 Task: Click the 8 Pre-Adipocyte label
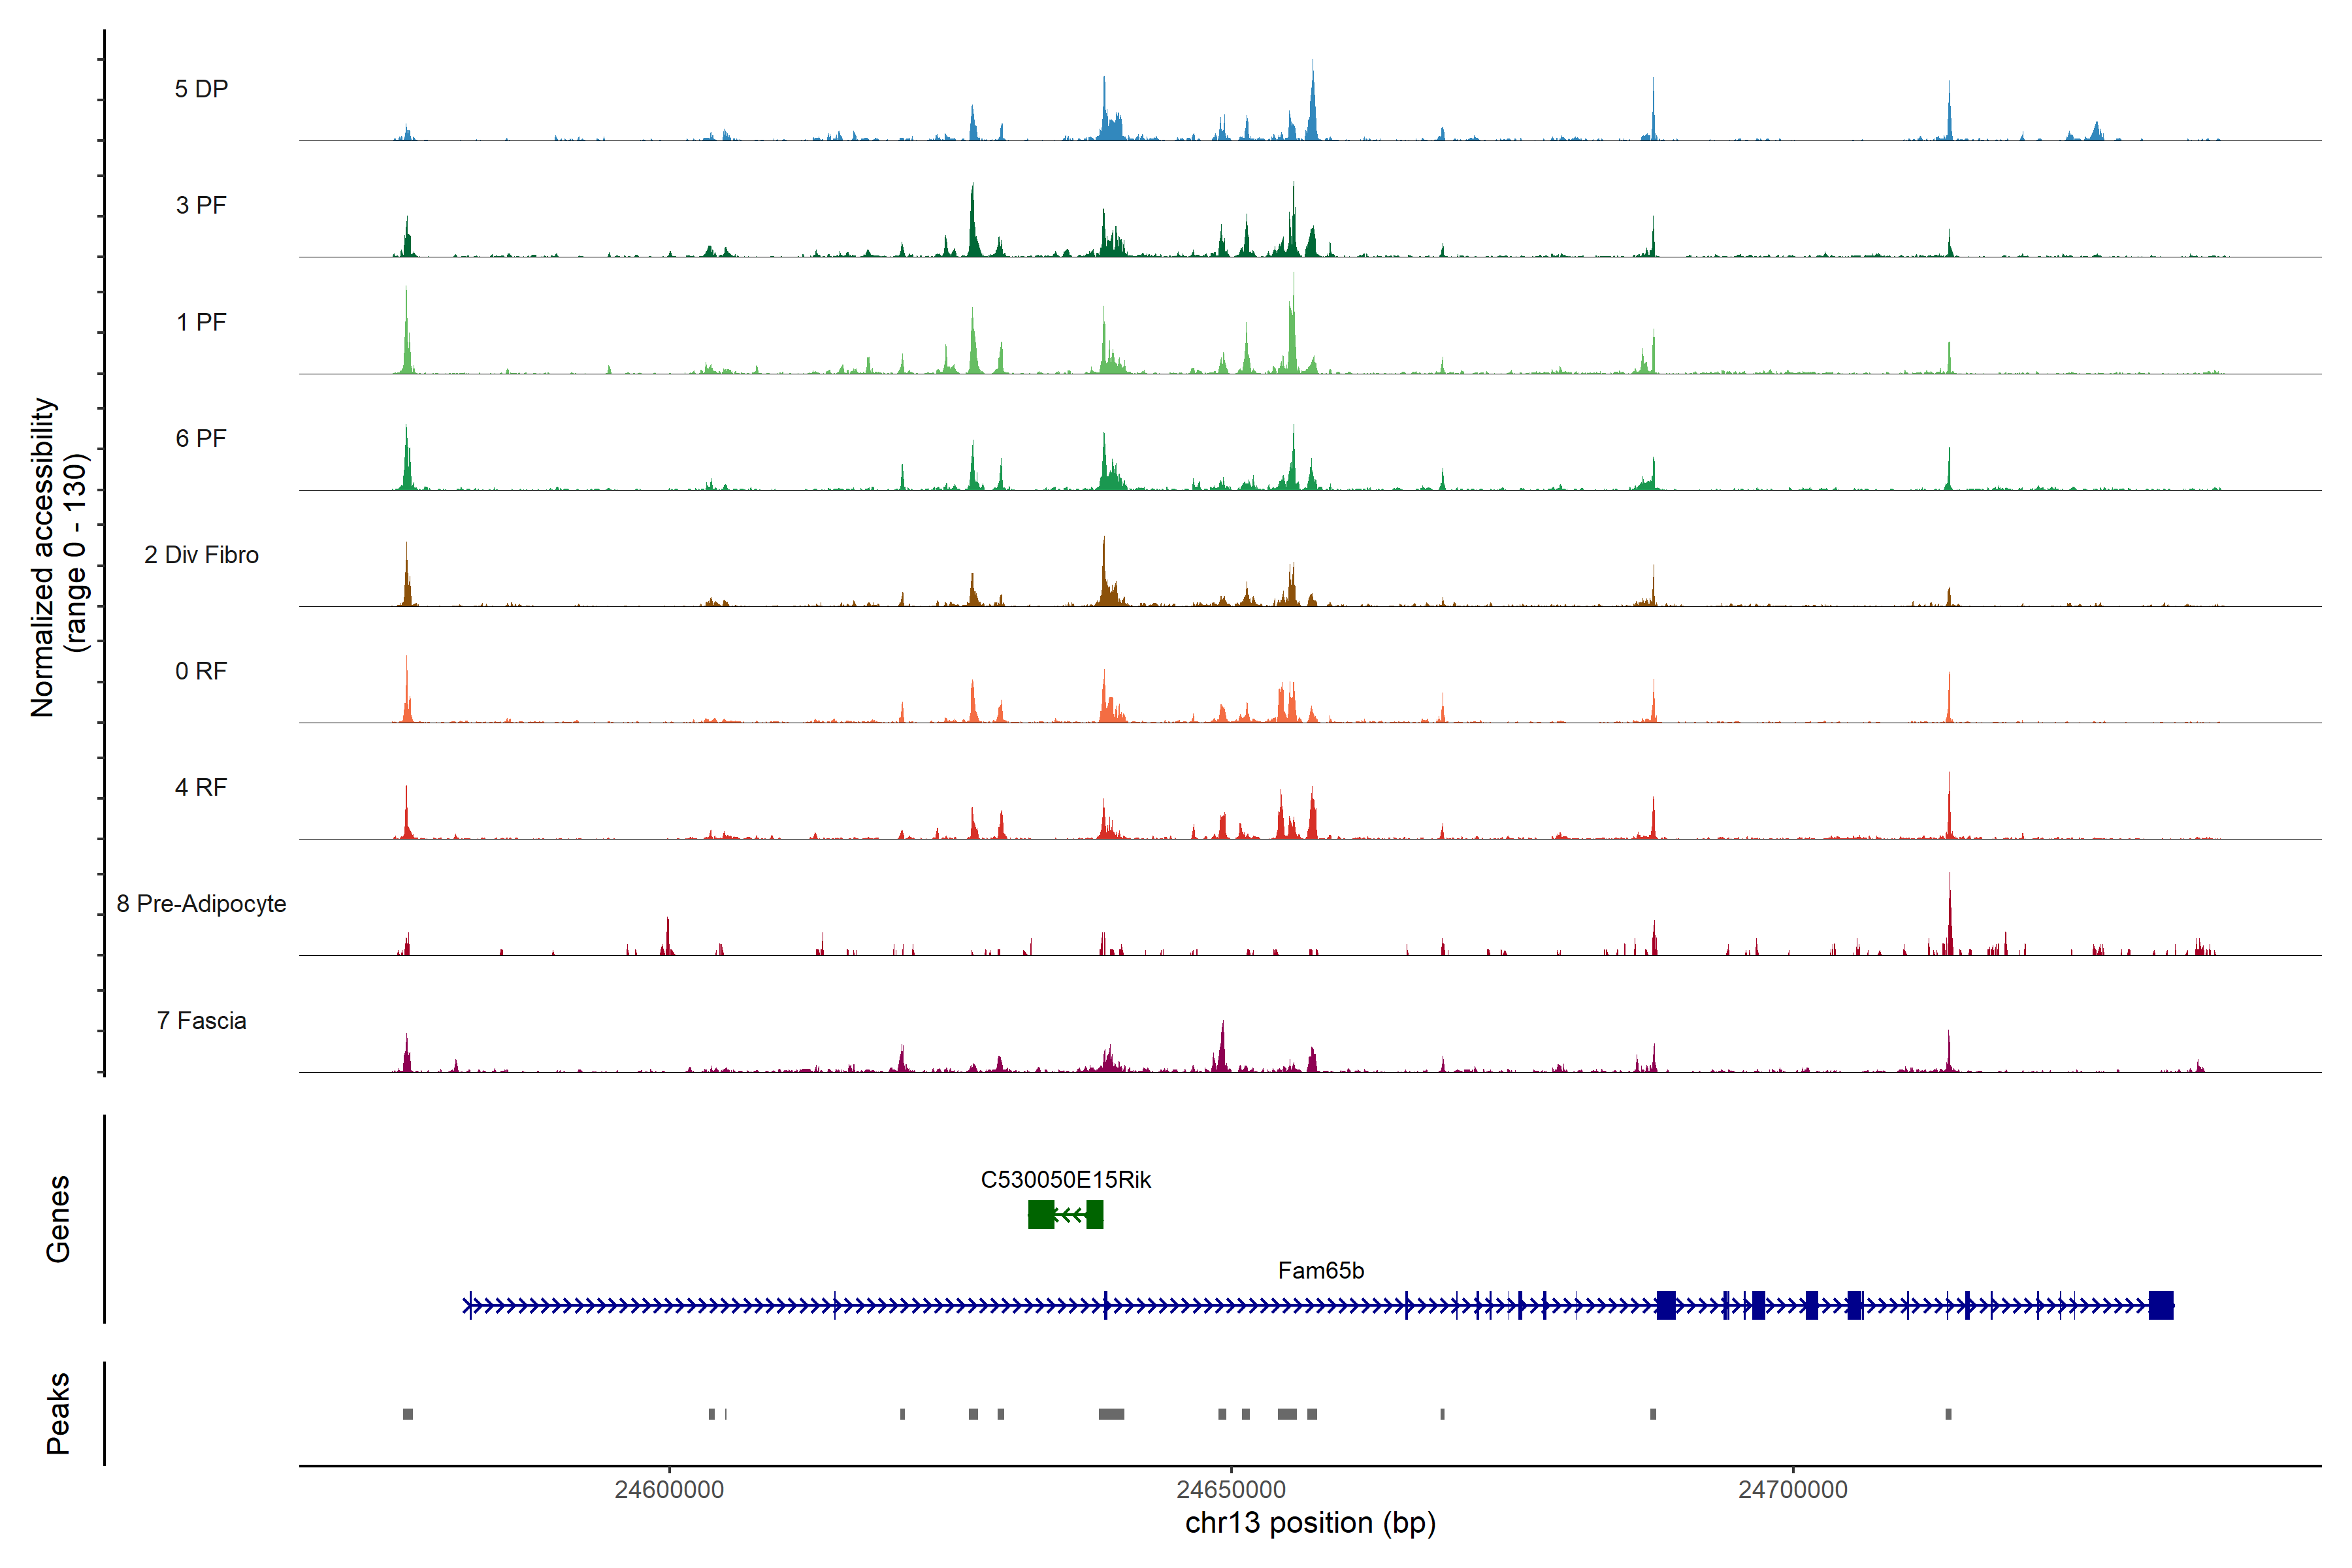[201, 904]
